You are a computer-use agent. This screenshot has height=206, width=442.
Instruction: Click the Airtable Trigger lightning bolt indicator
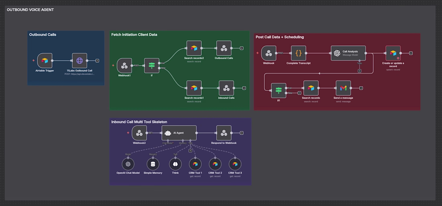[33, 60]
